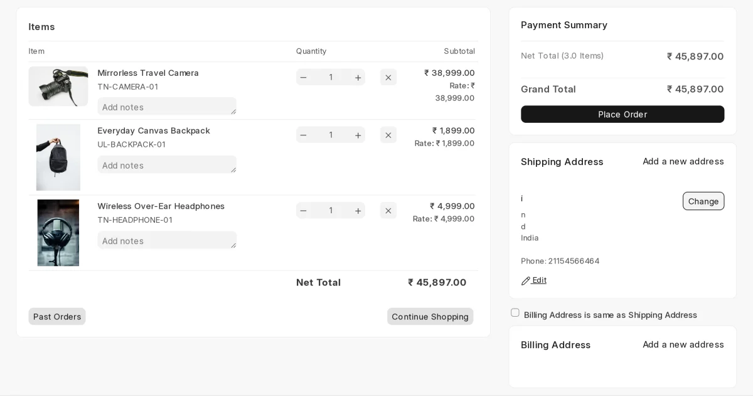Edit quantity field of Everyday Canvas Backpack
Screen dimensions: 753x402
point(331,135)
